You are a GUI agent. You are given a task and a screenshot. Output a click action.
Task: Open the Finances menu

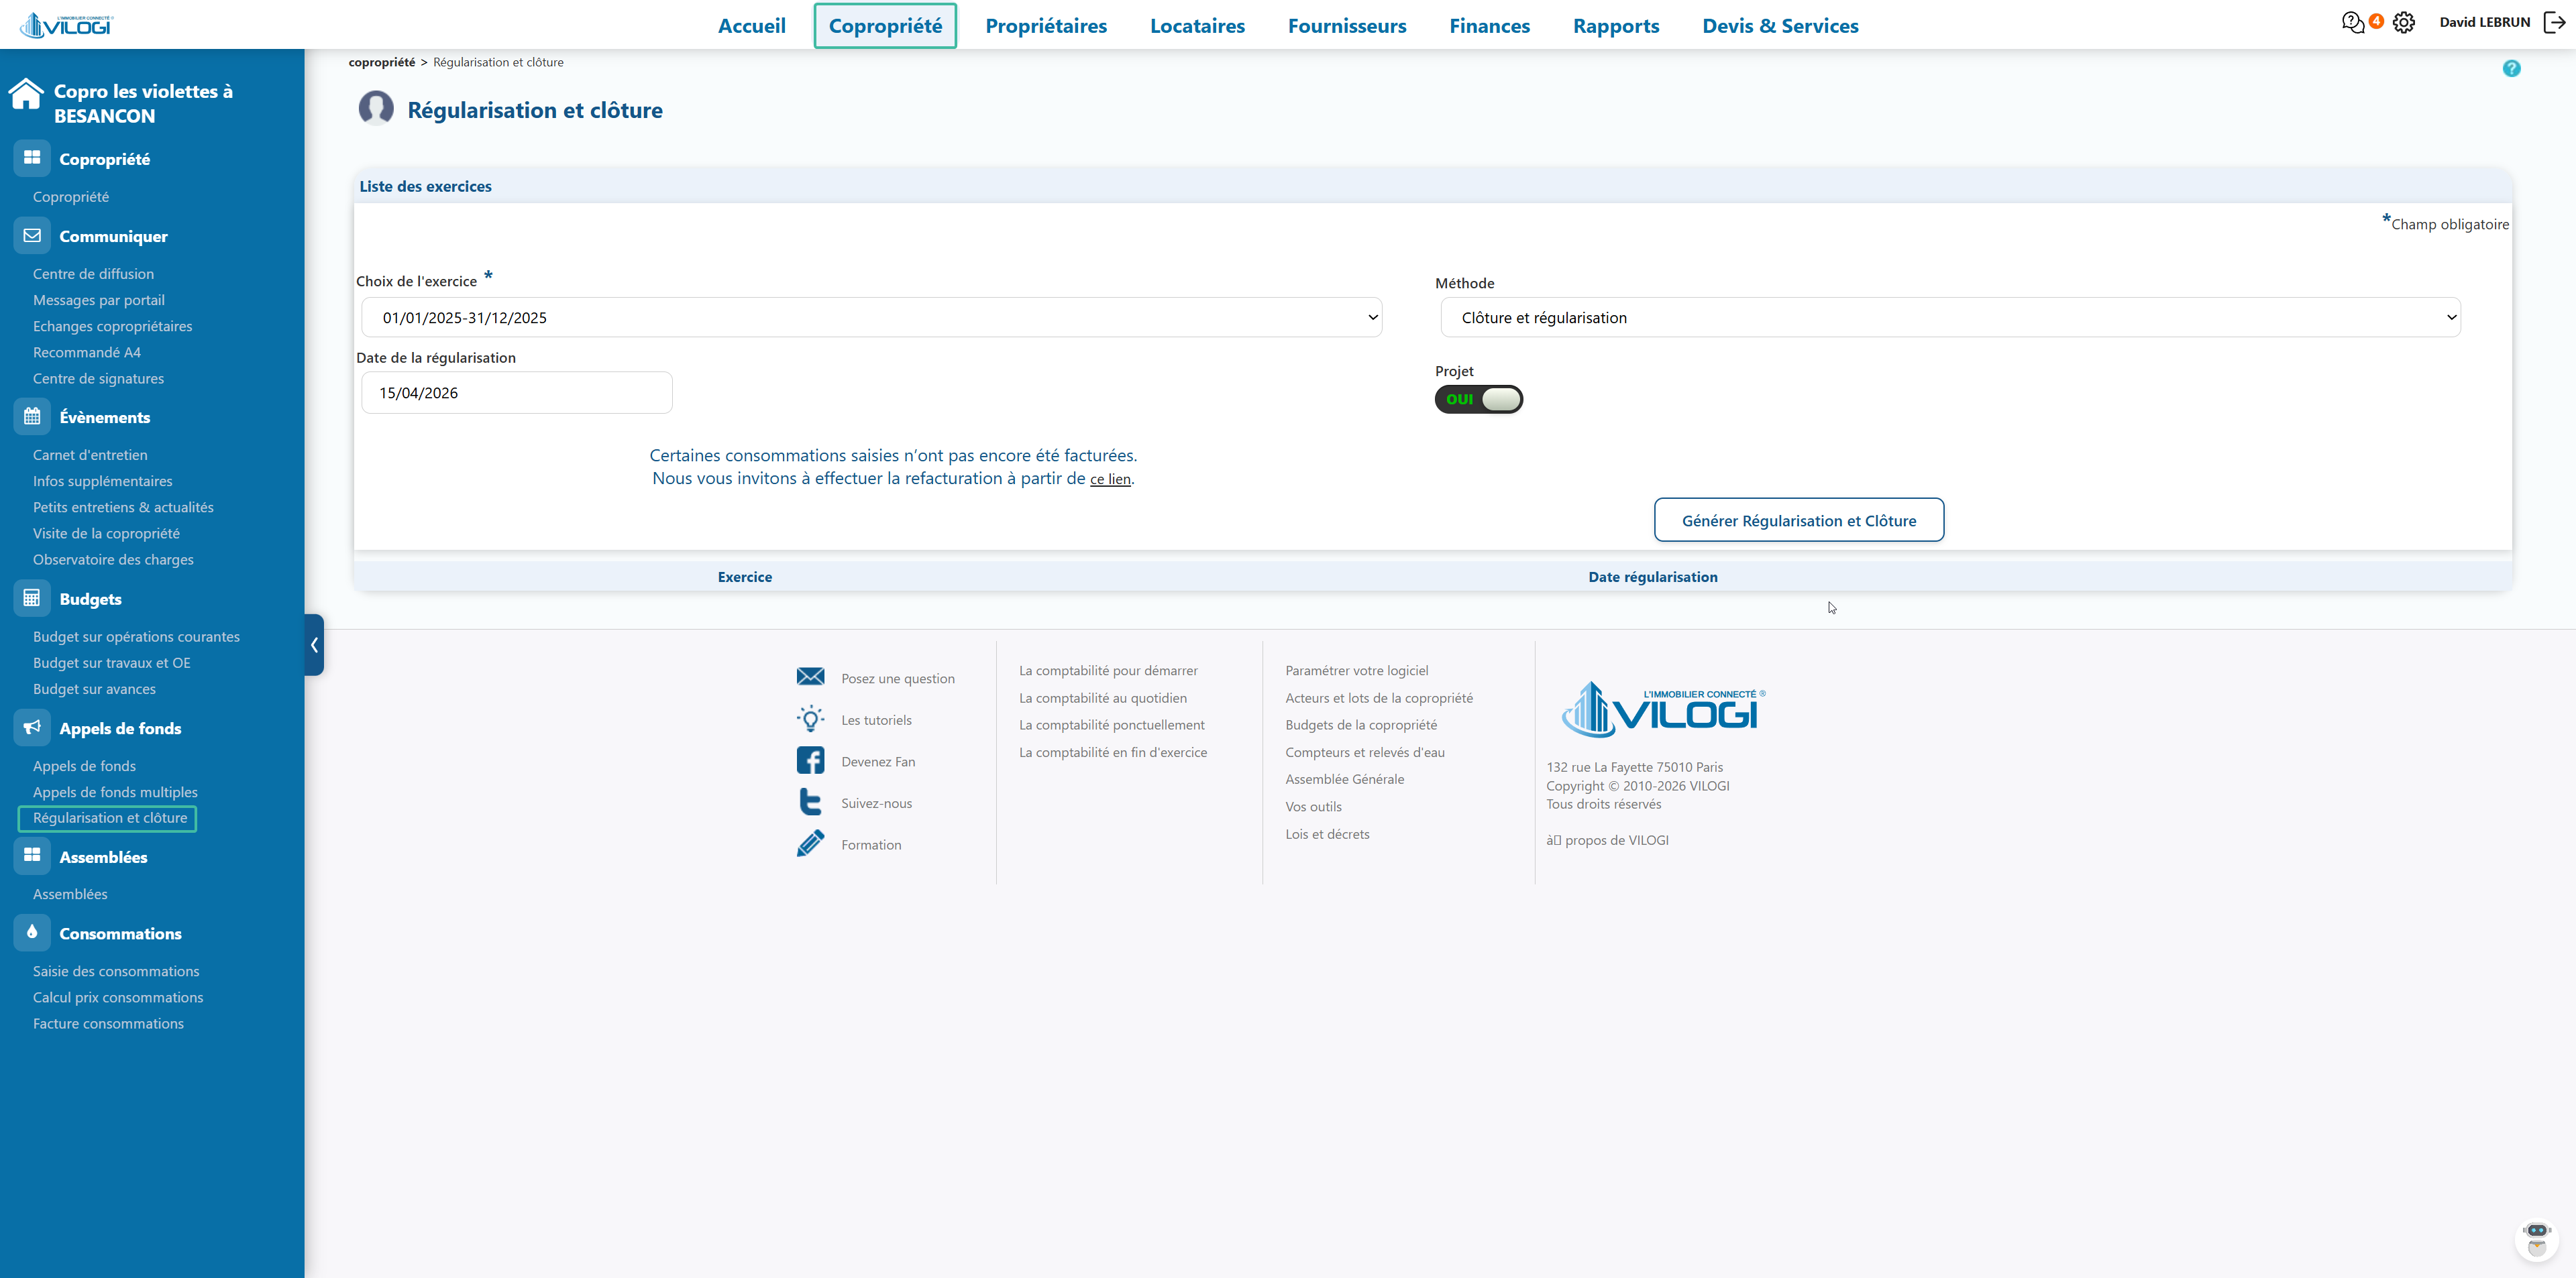[x=1489, y=26]
